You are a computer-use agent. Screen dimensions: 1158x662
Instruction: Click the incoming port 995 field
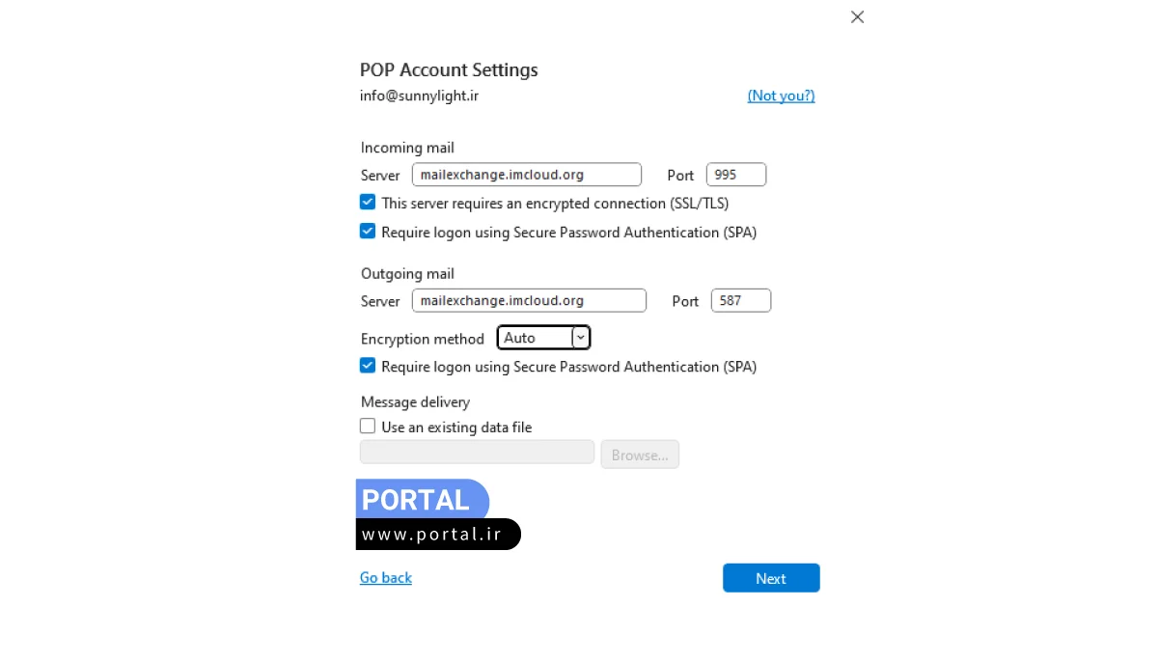735,175
